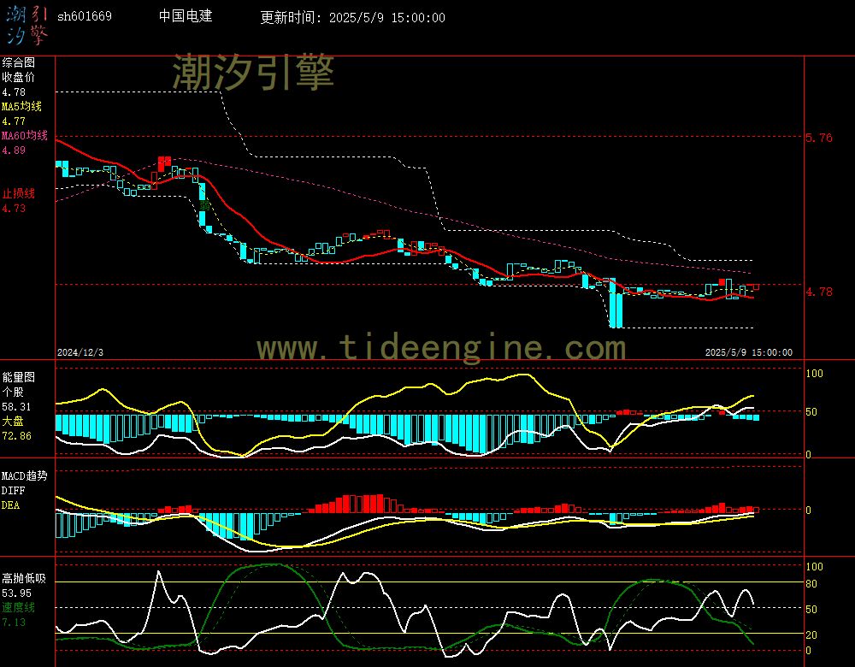Click the 个股 energy value 58.31

click(x=16, y=407)
